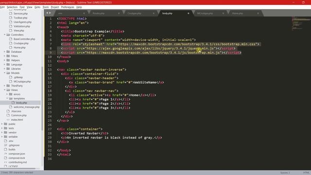
Task: Open the Preferences menu
Action: [68, 7]
